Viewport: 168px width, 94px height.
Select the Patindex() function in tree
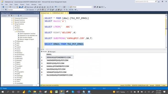click(19, 53)
